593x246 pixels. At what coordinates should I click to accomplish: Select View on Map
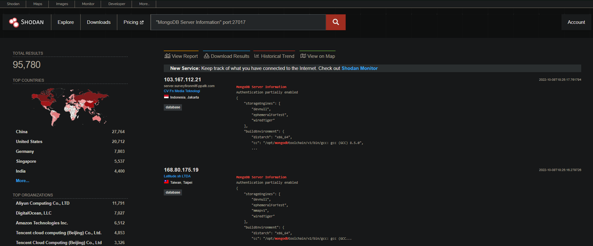pyautogui.click(x=317, y=56)
